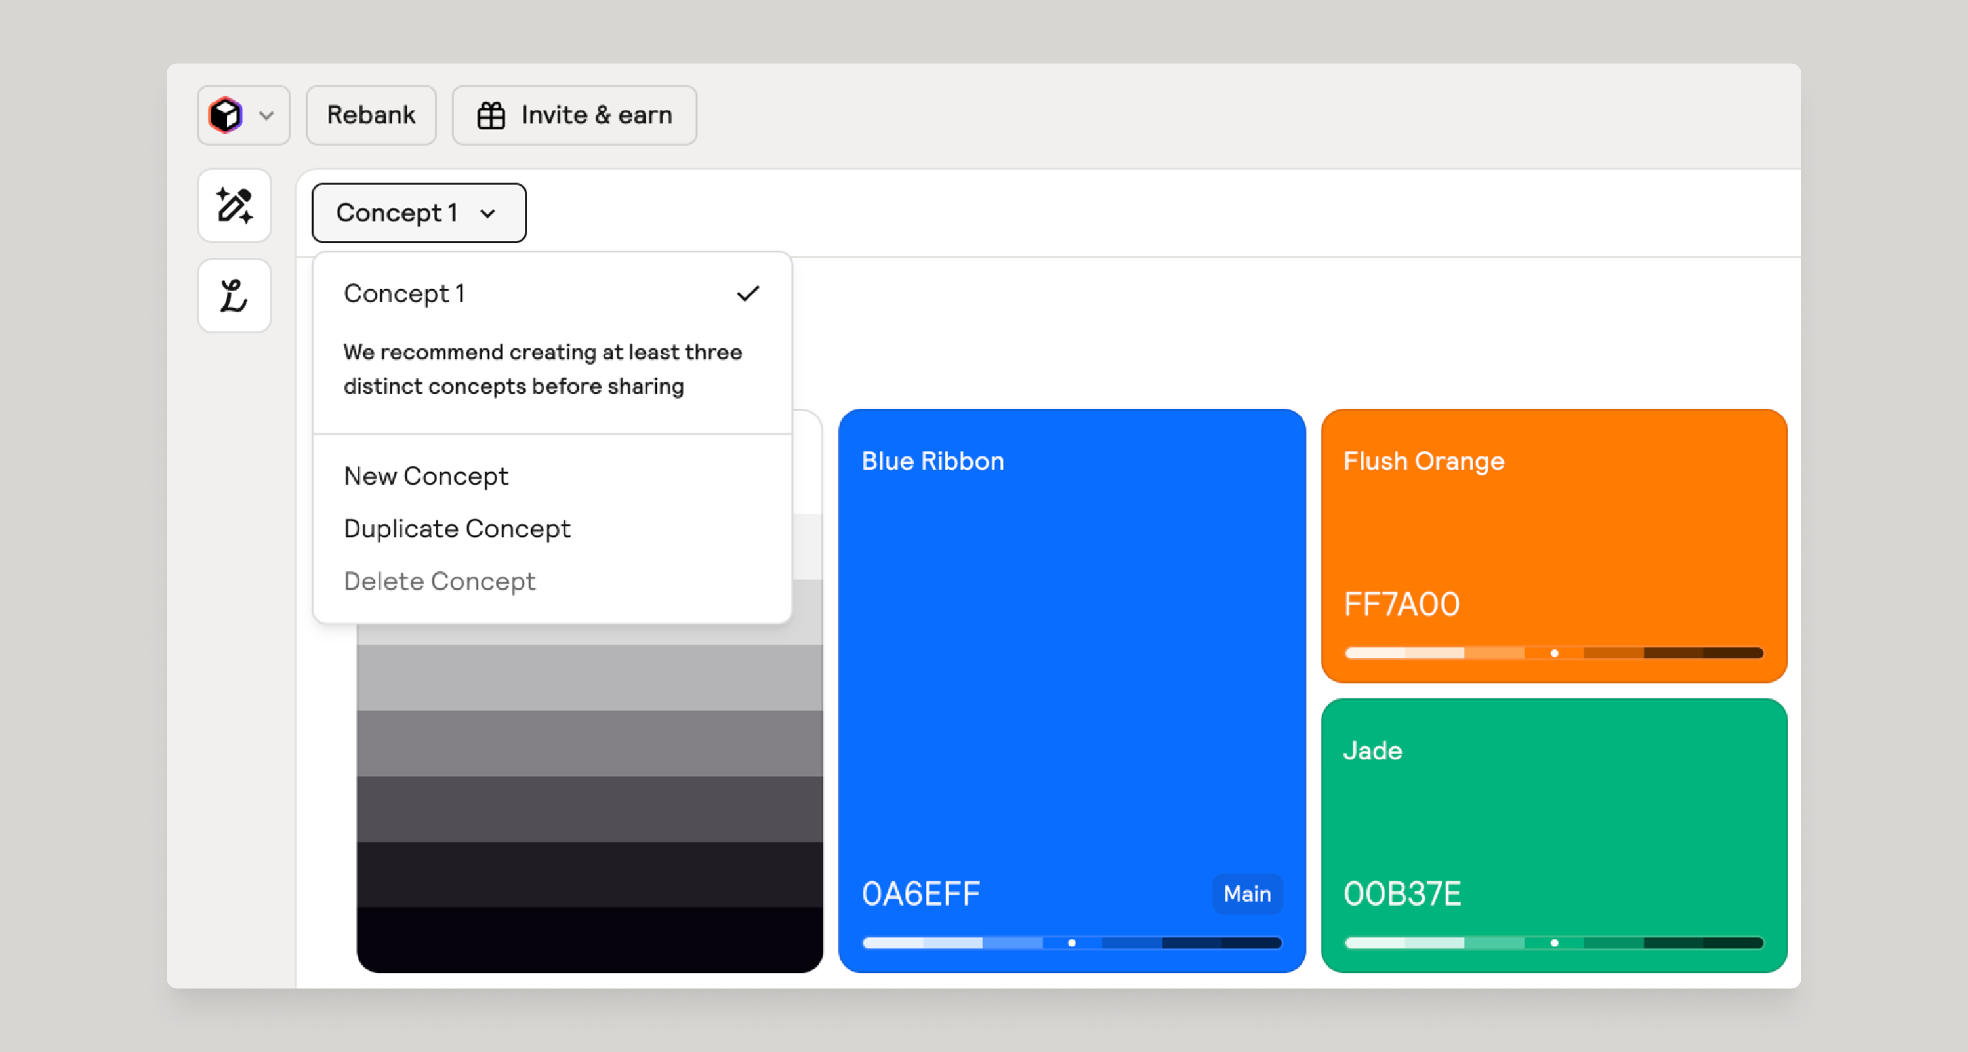Choose Duplicate Concept from the menu
Screen dimensions: 1968x1052
pos(457,529)
